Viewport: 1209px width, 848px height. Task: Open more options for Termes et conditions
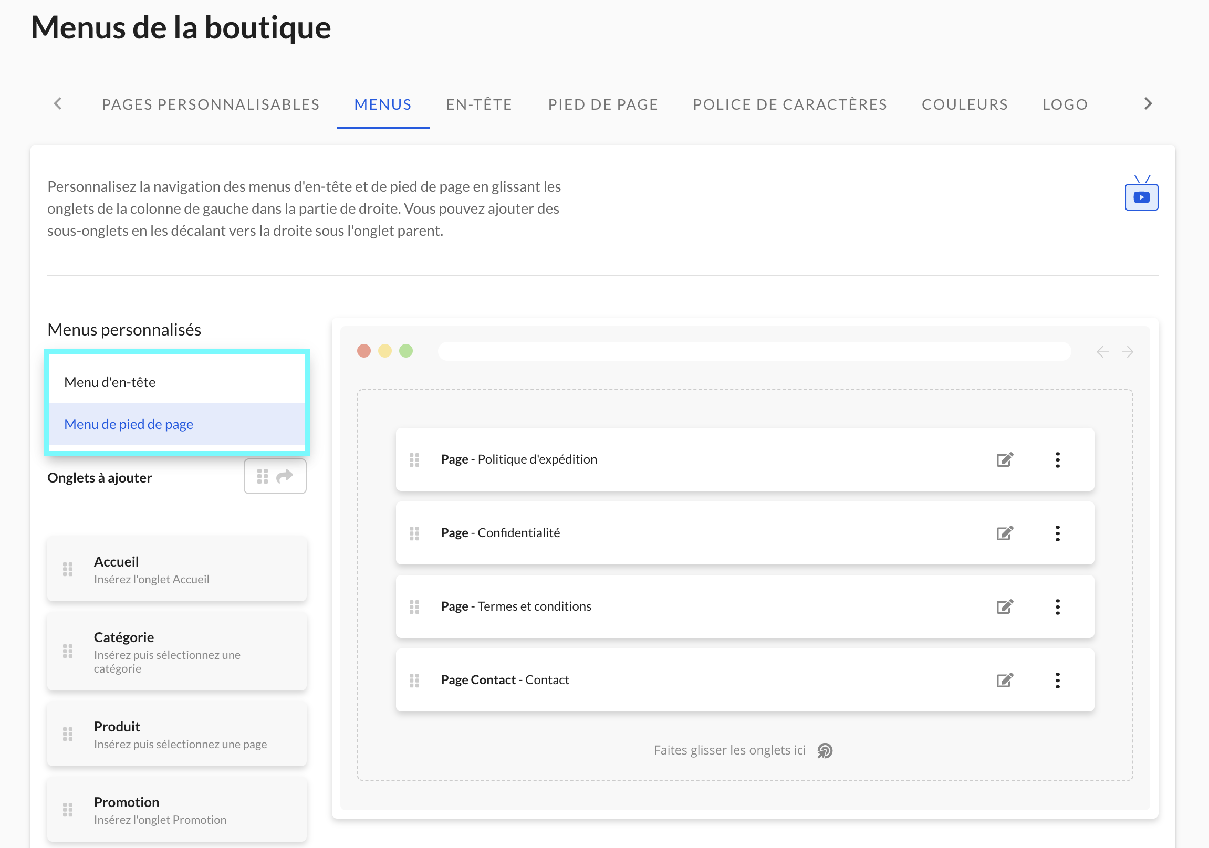1057,607
